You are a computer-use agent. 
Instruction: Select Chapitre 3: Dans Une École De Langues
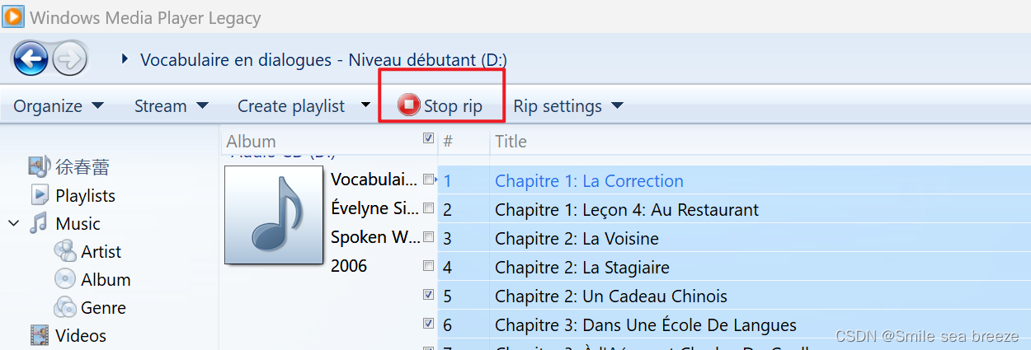coord(646,325)
